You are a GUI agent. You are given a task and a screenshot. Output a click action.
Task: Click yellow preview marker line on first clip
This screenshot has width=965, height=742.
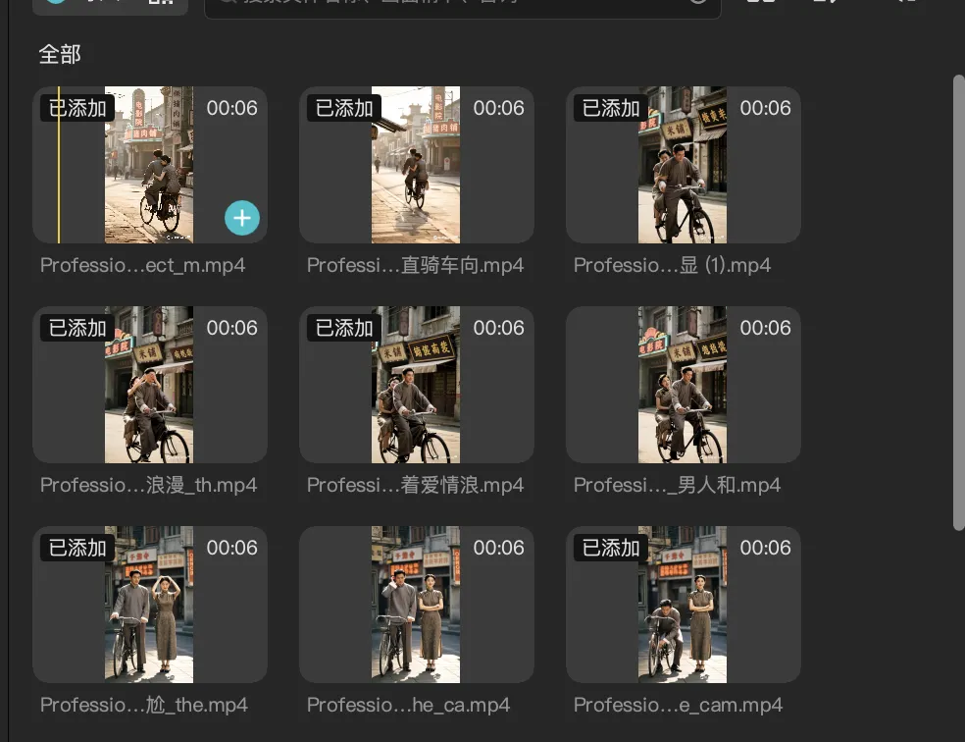[59, 165]
